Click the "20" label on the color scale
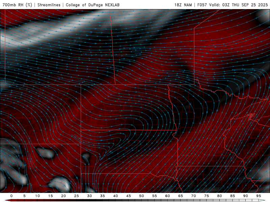 (63, 196)
